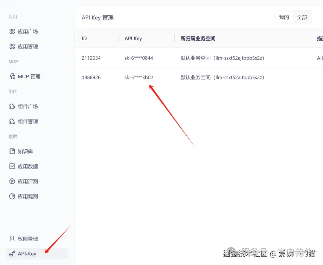Switch to the 全部 tab
This screenshot has height=265, width=323.
[x=302, y=17]
